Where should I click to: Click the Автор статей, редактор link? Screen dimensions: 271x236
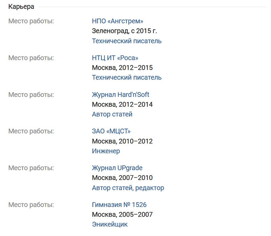pyautogui.click(x=128, y=188)
